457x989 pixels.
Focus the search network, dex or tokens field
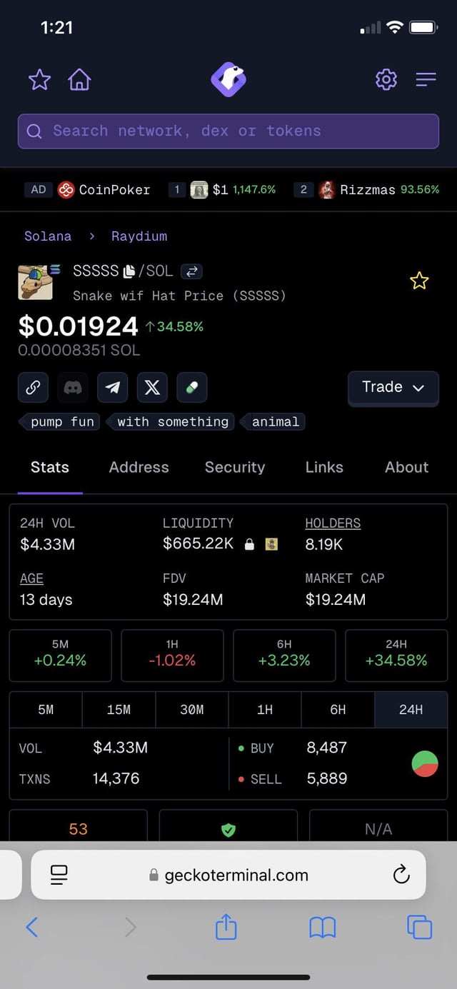point(228,131)
